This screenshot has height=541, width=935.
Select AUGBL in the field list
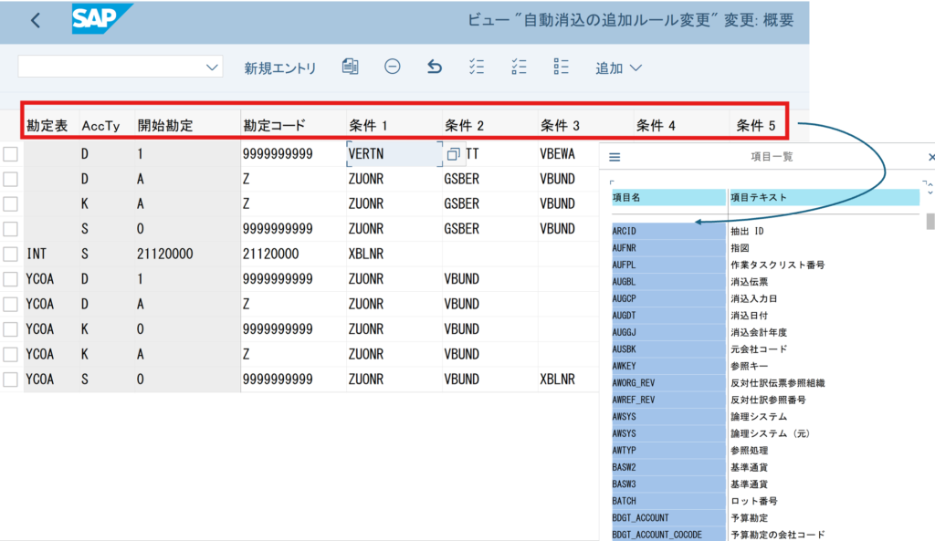coord(668,282)
